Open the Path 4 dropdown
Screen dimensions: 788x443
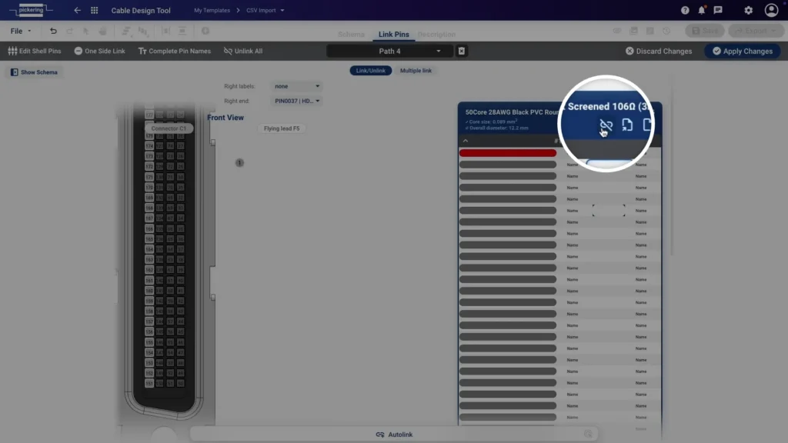pyautogui.click(x=389, y=51)
